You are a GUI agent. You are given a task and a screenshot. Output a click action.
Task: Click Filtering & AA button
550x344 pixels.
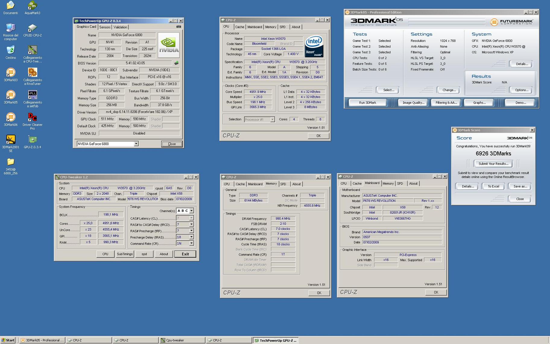(446, 103)
